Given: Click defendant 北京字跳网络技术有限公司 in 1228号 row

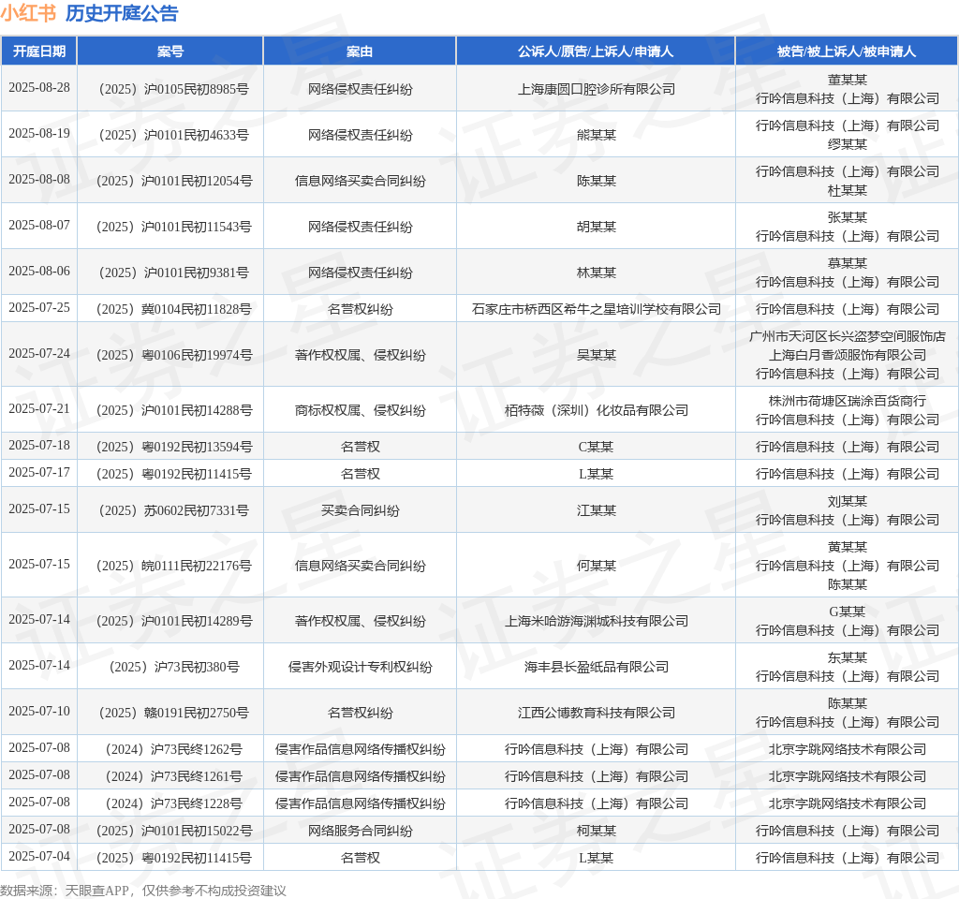Looking at the screenshot, I should click(x=847, y=803).
